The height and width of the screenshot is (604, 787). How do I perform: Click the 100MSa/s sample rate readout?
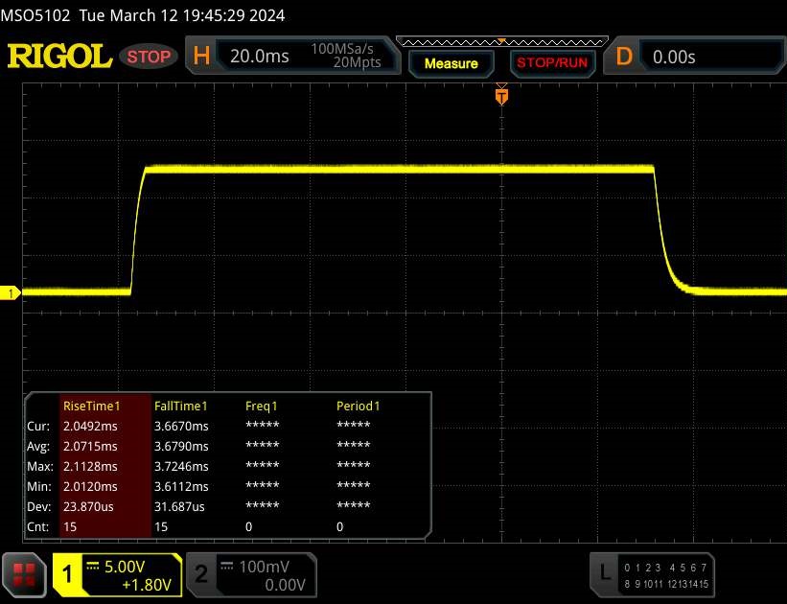pyautogui.click(x=342, y=49)
